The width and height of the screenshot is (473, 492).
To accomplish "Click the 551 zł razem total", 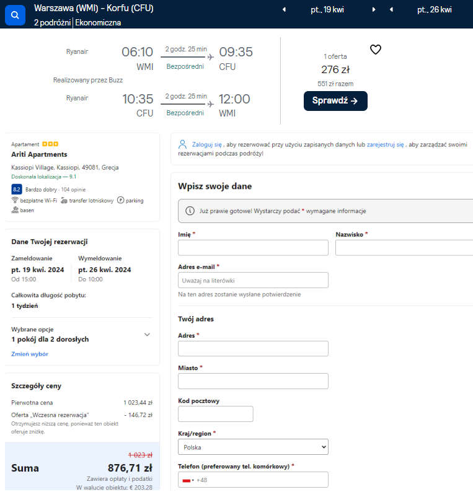I will 335,84.
